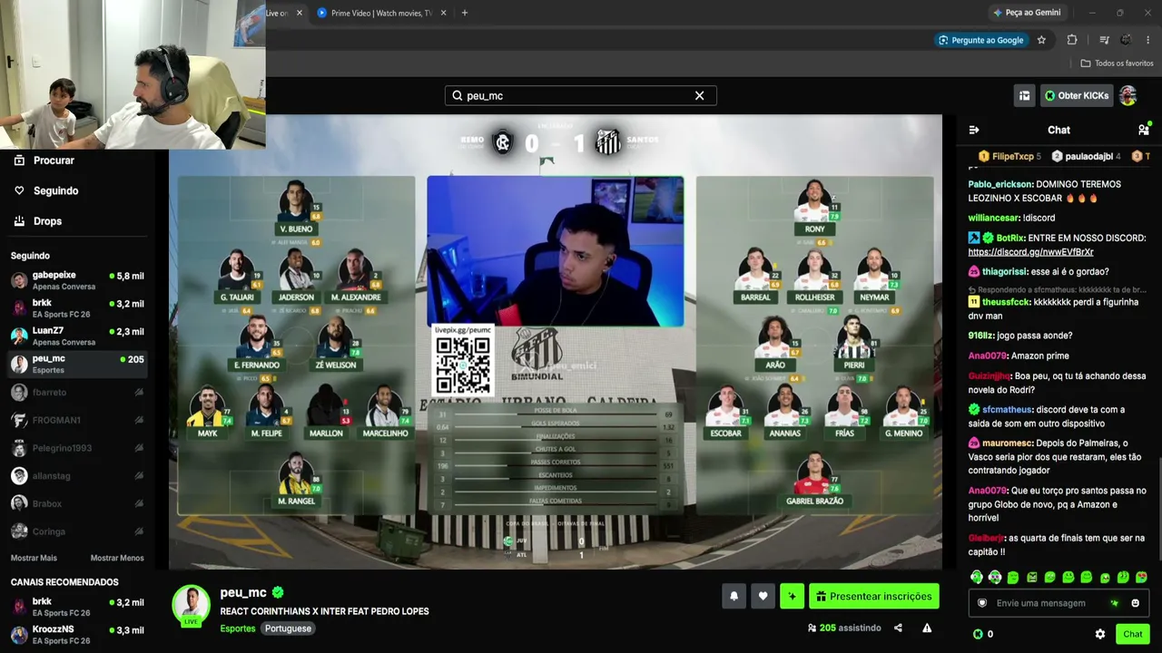This screenshot has height=653, width=1162.
Task: Open offline channel Coringa
Action: (x=77, y=531)
